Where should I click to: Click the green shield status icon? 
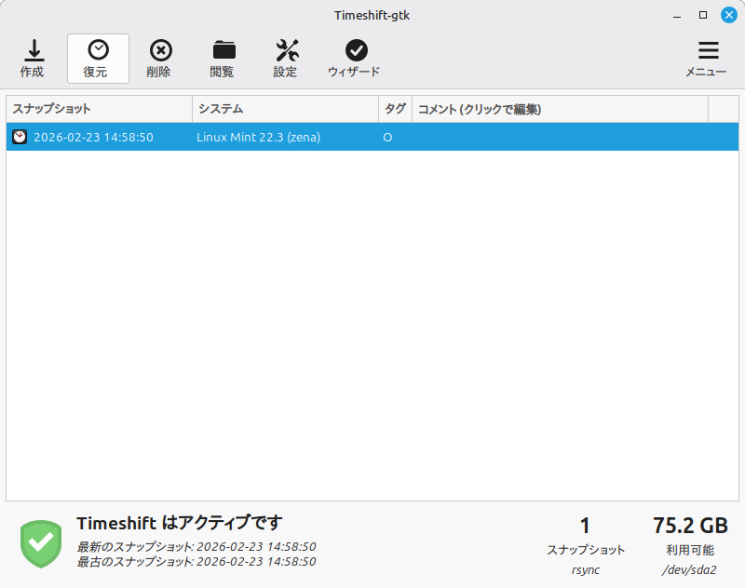pyautogui.click(x=41, y=544)
